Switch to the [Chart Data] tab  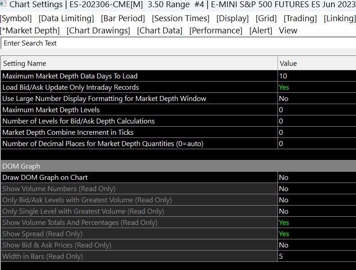tap(160, 31)
